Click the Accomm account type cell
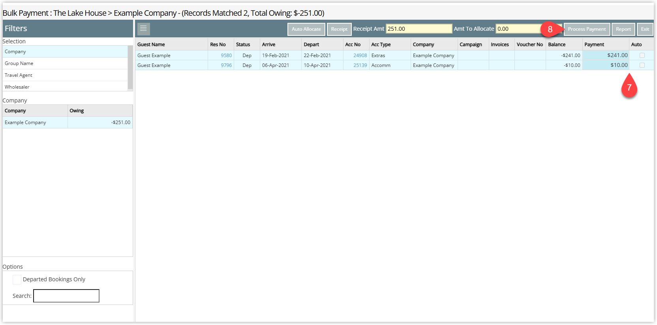The image size is (657, 325). (x=390, y=65)
